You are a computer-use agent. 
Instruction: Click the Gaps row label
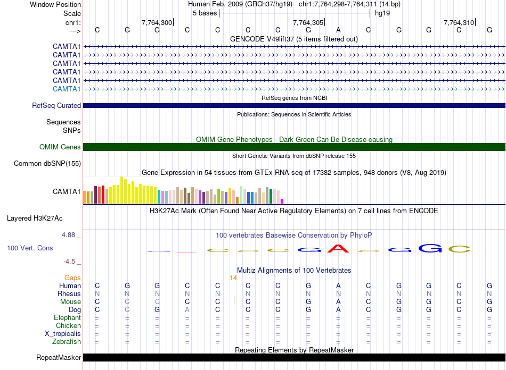72,277
